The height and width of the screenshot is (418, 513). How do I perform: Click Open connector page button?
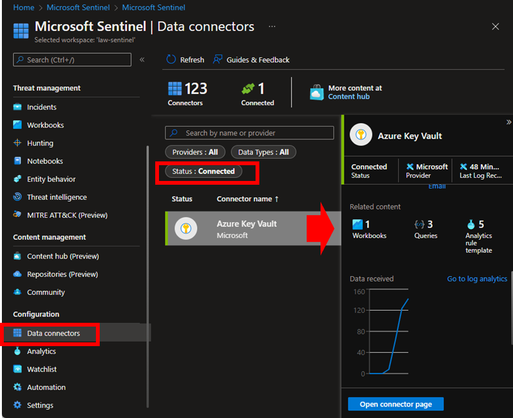click(396, 404)
